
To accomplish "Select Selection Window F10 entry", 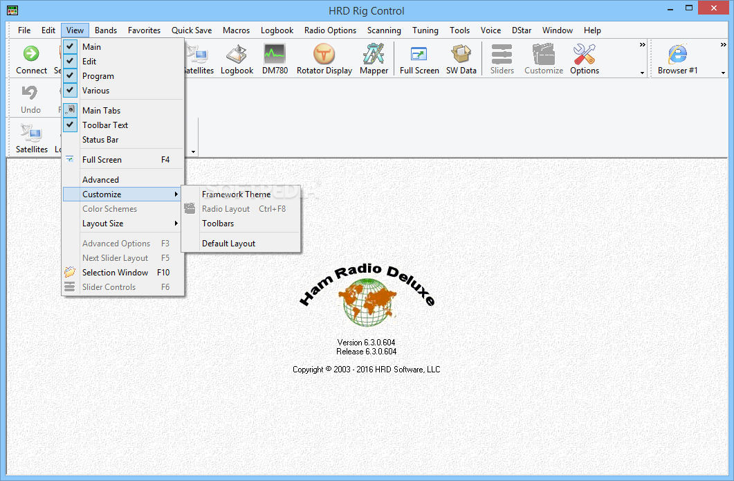I will 122,272.
